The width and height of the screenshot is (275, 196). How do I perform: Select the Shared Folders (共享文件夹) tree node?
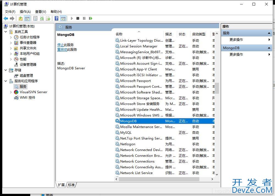point(28,48)
